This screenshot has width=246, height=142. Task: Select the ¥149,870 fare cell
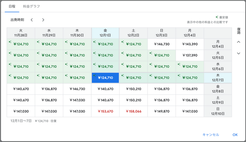[162, 111]
